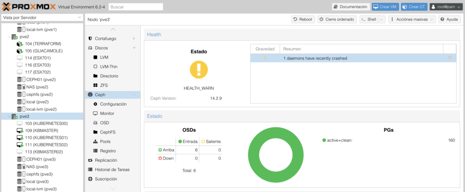The image size is (465, 192).
Task: Open the CephFS menu item
Action: (113, 132)
